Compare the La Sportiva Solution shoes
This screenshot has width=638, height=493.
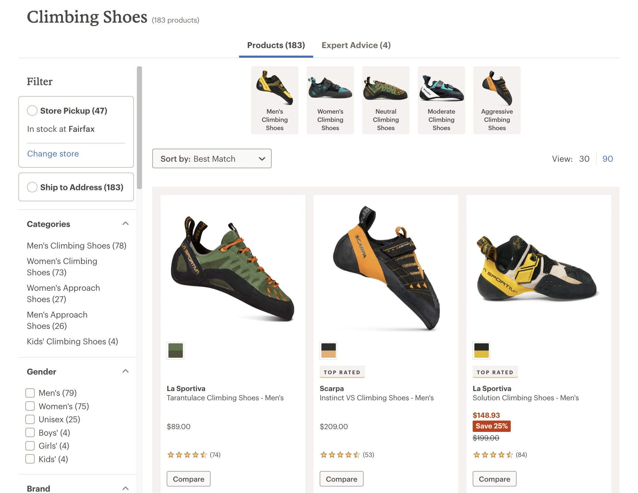point(495,479)
